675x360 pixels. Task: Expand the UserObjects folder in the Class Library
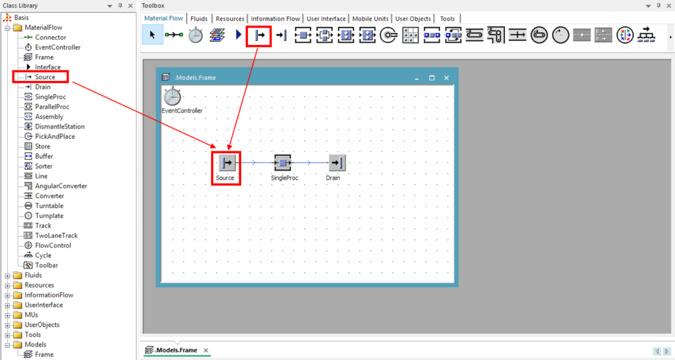(7, 324)
